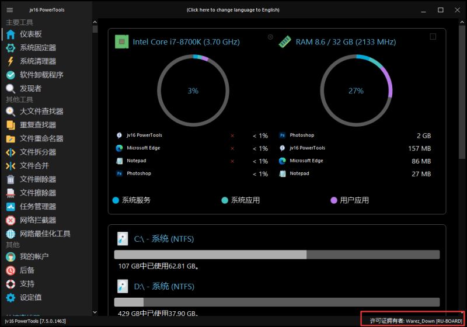Click the 网络拦截器 blocked icon

[11, 220]
